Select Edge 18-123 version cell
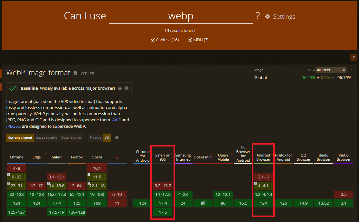The width and height of the screenshot is (359, 222). tap(37, 195)
